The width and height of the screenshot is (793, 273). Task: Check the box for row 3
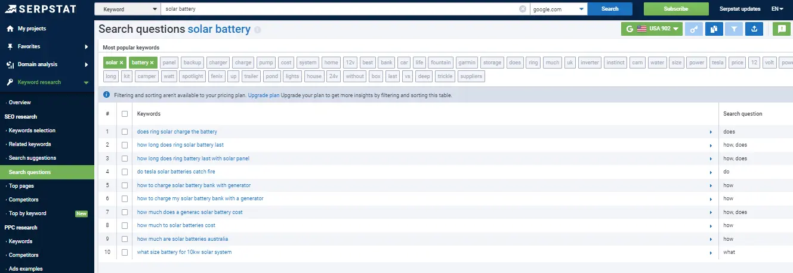tap(125, 159)
